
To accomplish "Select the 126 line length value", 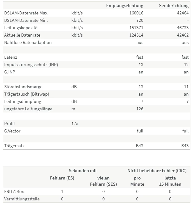I will (140, 109).
